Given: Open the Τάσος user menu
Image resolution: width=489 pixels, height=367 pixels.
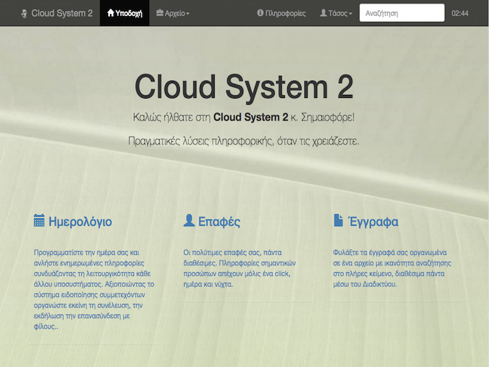Looking at the screenshot, I should pyautogui.click(x=336, y=13).
